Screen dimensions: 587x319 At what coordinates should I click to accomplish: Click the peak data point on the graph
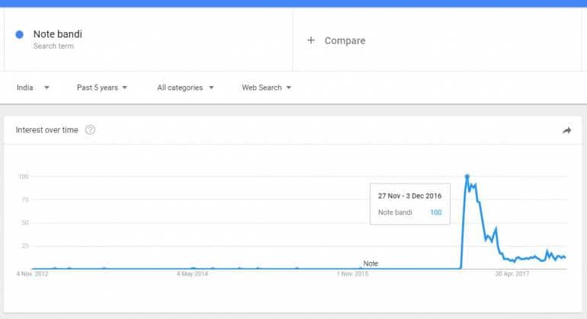pyautogui.click(x=467, y=177)
